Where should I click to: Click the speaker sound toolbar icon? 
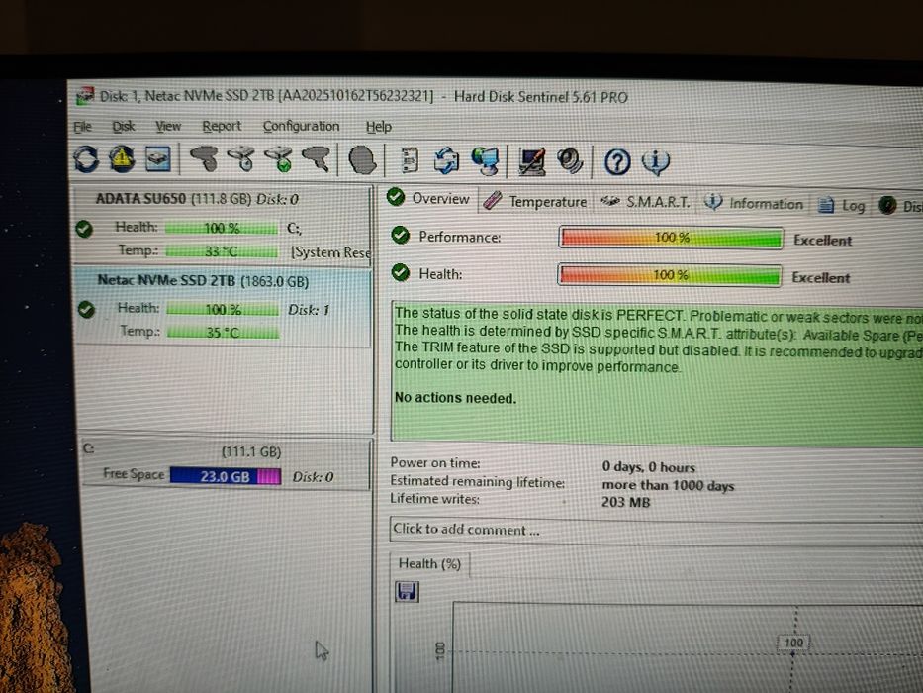click(570, 161)
